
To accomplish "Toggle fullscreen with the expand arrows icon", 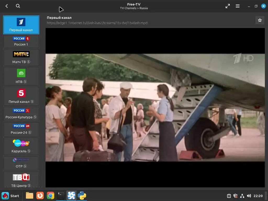I will click(x=227, y=6).
